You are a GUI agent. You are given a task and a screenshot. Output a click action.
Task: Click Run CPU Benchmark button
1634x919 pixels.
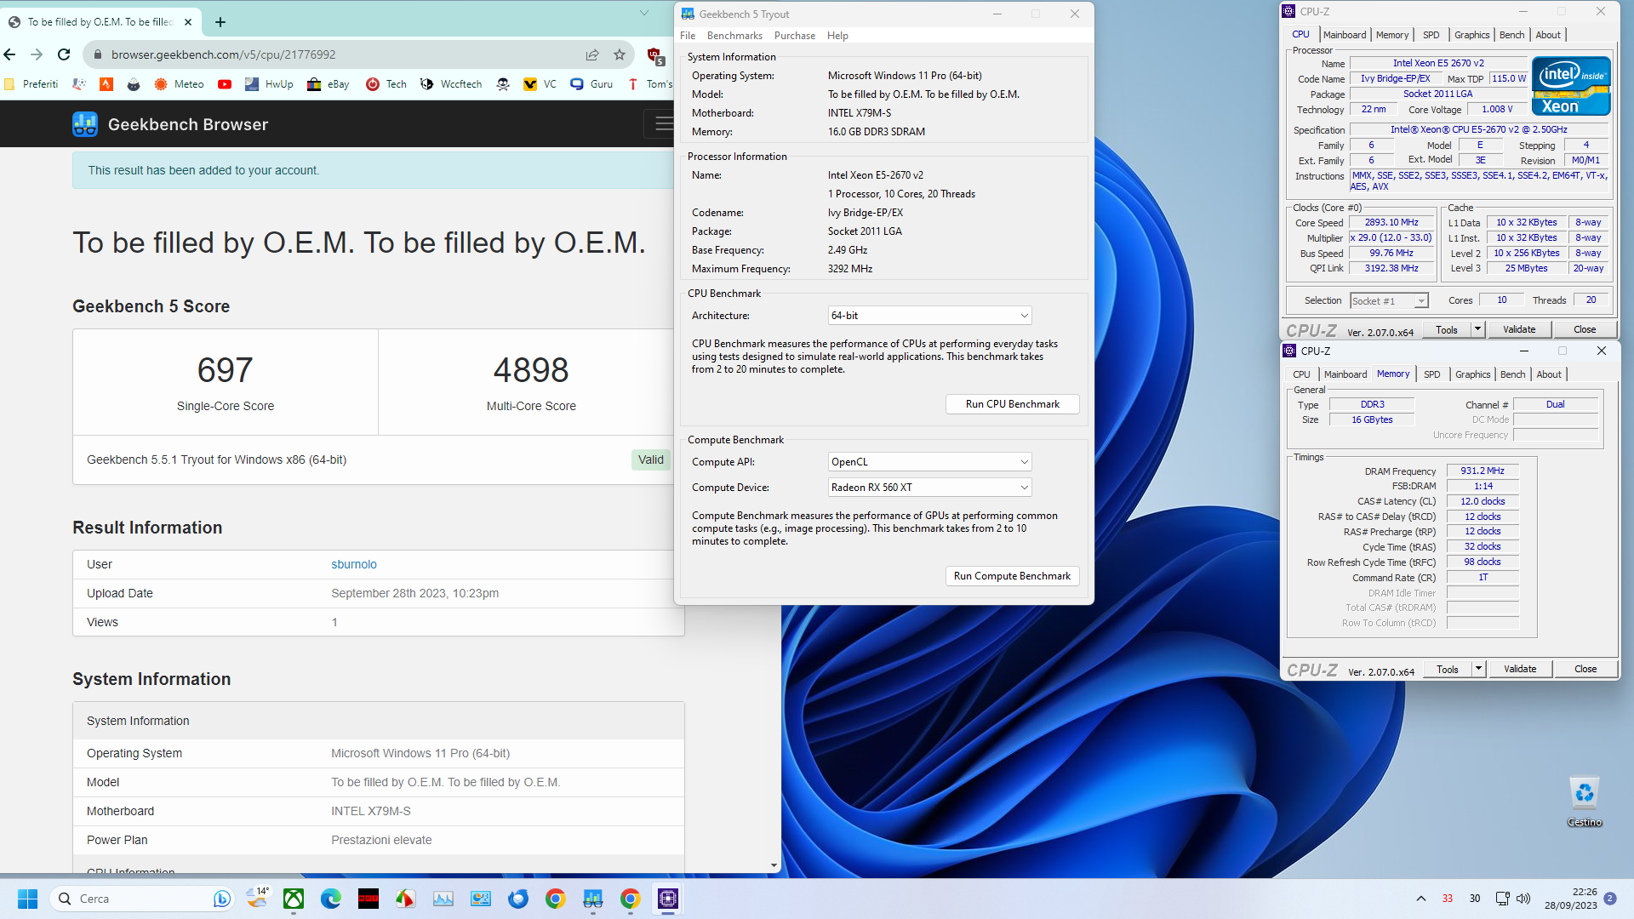coord(1013,404)
